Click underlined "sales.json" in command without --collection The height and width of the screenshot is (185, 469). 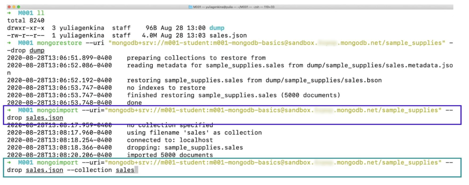coord(44,118)
